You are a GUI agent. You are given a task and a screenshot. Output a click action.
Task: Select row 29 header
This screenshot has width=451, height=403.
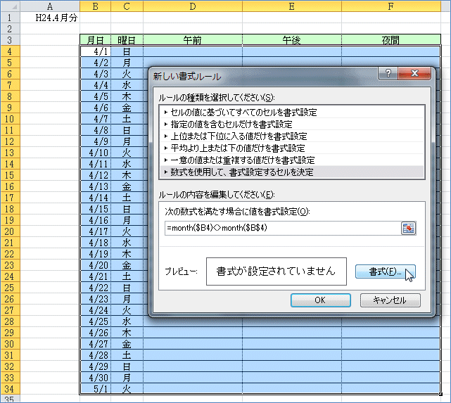tap(10, 333)
